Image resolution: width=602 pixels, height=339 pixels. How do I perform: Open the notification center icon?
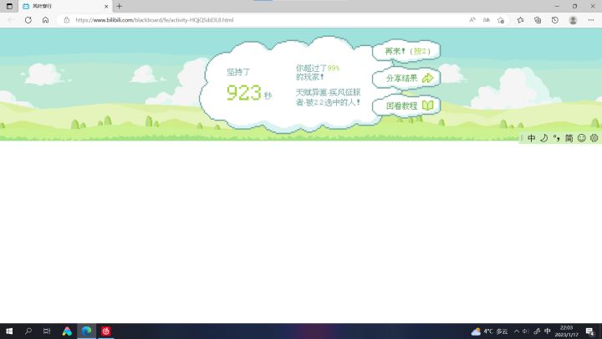590,331
